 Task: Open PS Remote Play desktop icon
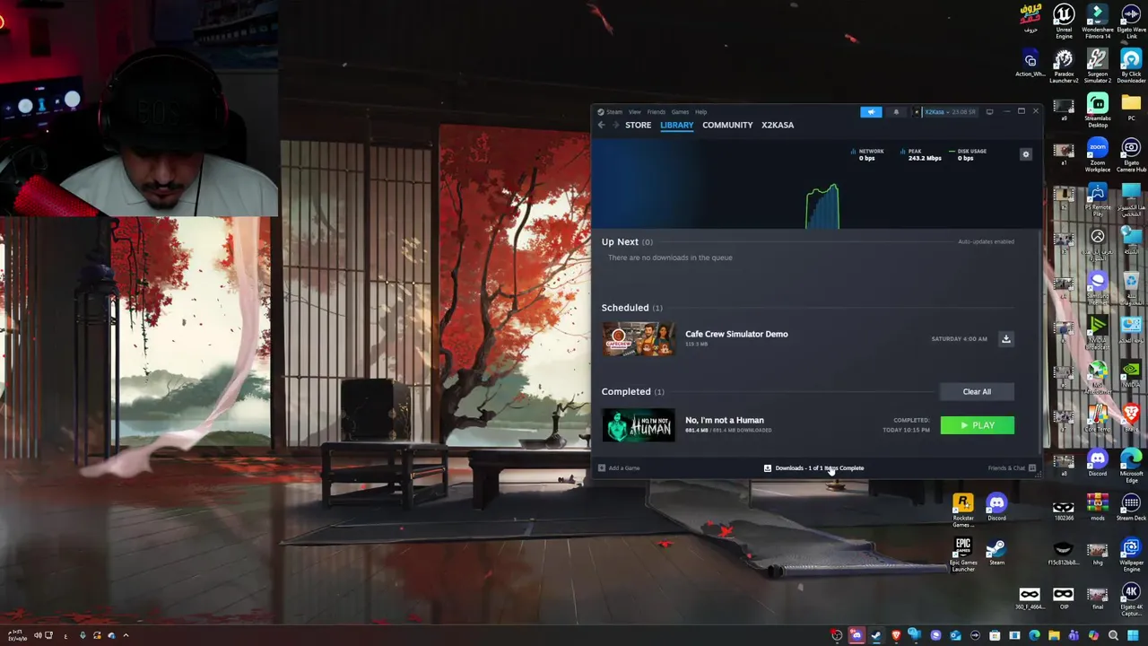coord(1098,200)
